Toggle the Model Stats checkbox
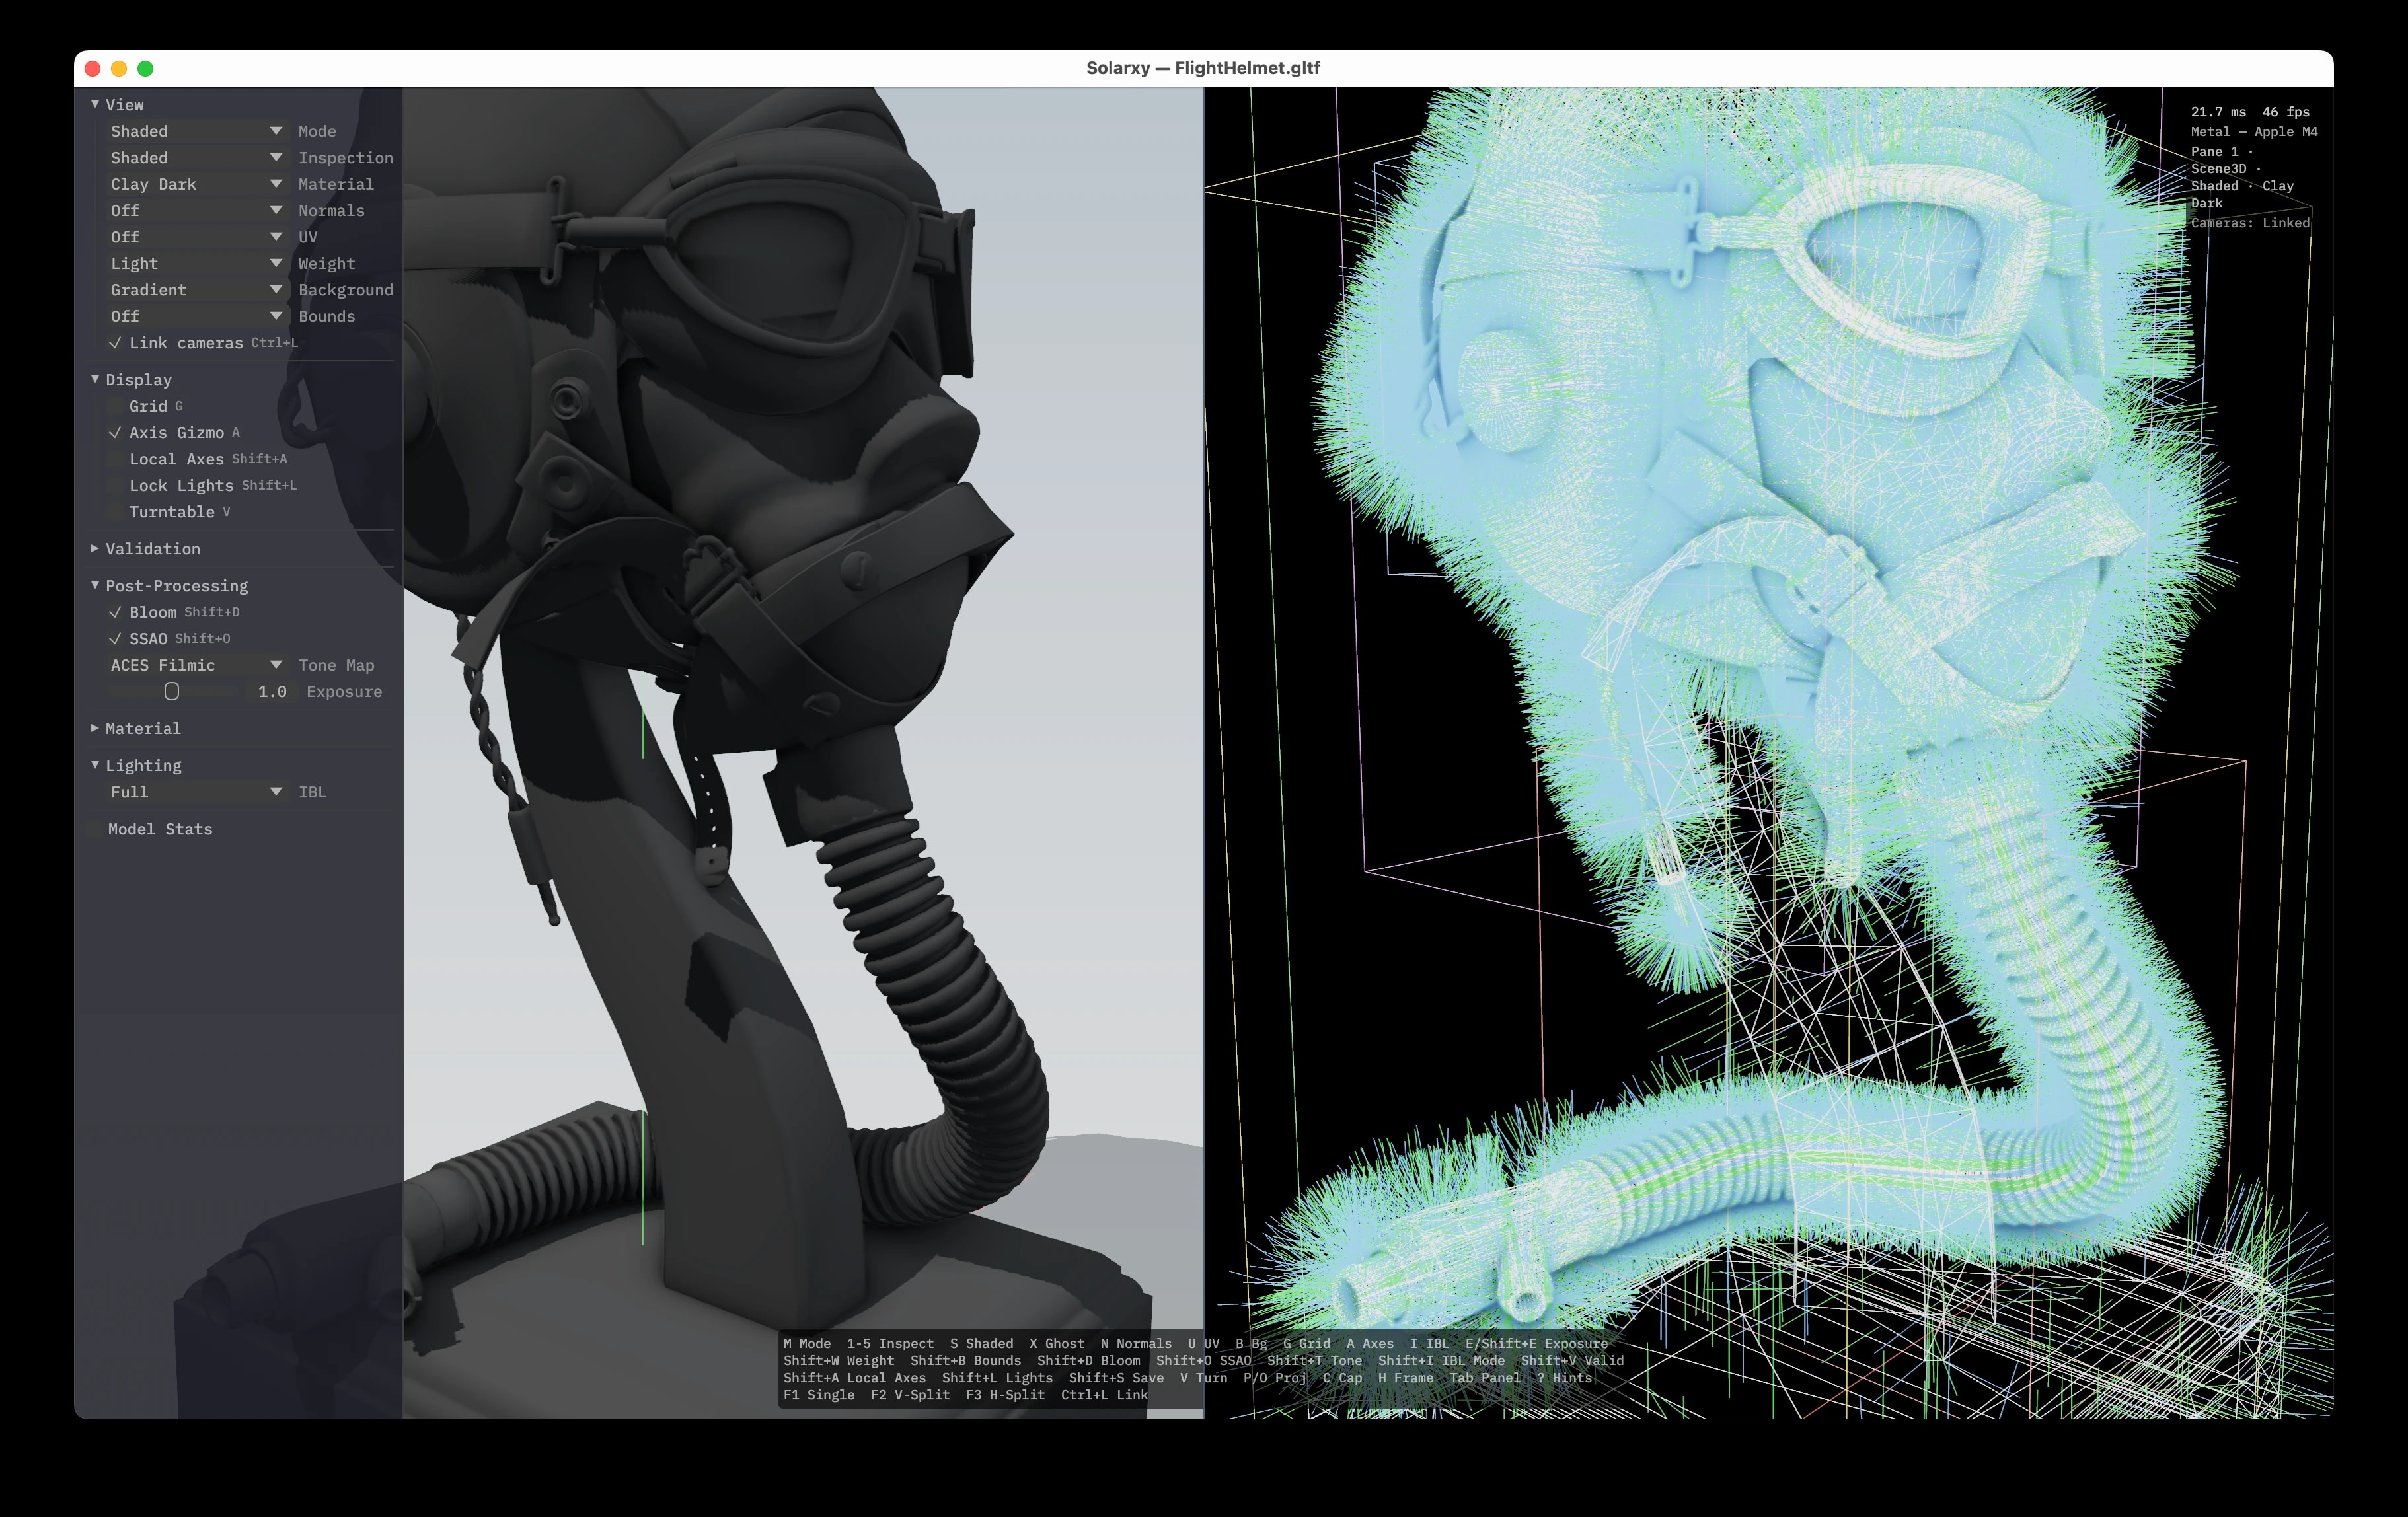 click(95, 829)
